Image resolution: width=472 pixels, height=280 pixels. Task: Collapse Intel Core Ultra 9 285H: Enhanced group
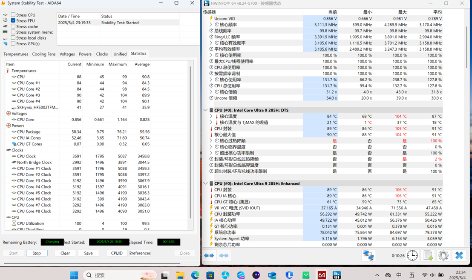205,183
